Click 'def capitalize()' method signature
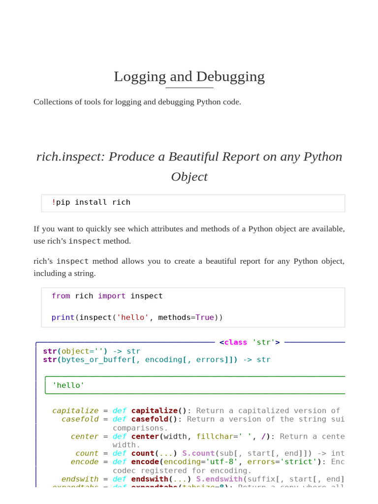 point(150,411)
